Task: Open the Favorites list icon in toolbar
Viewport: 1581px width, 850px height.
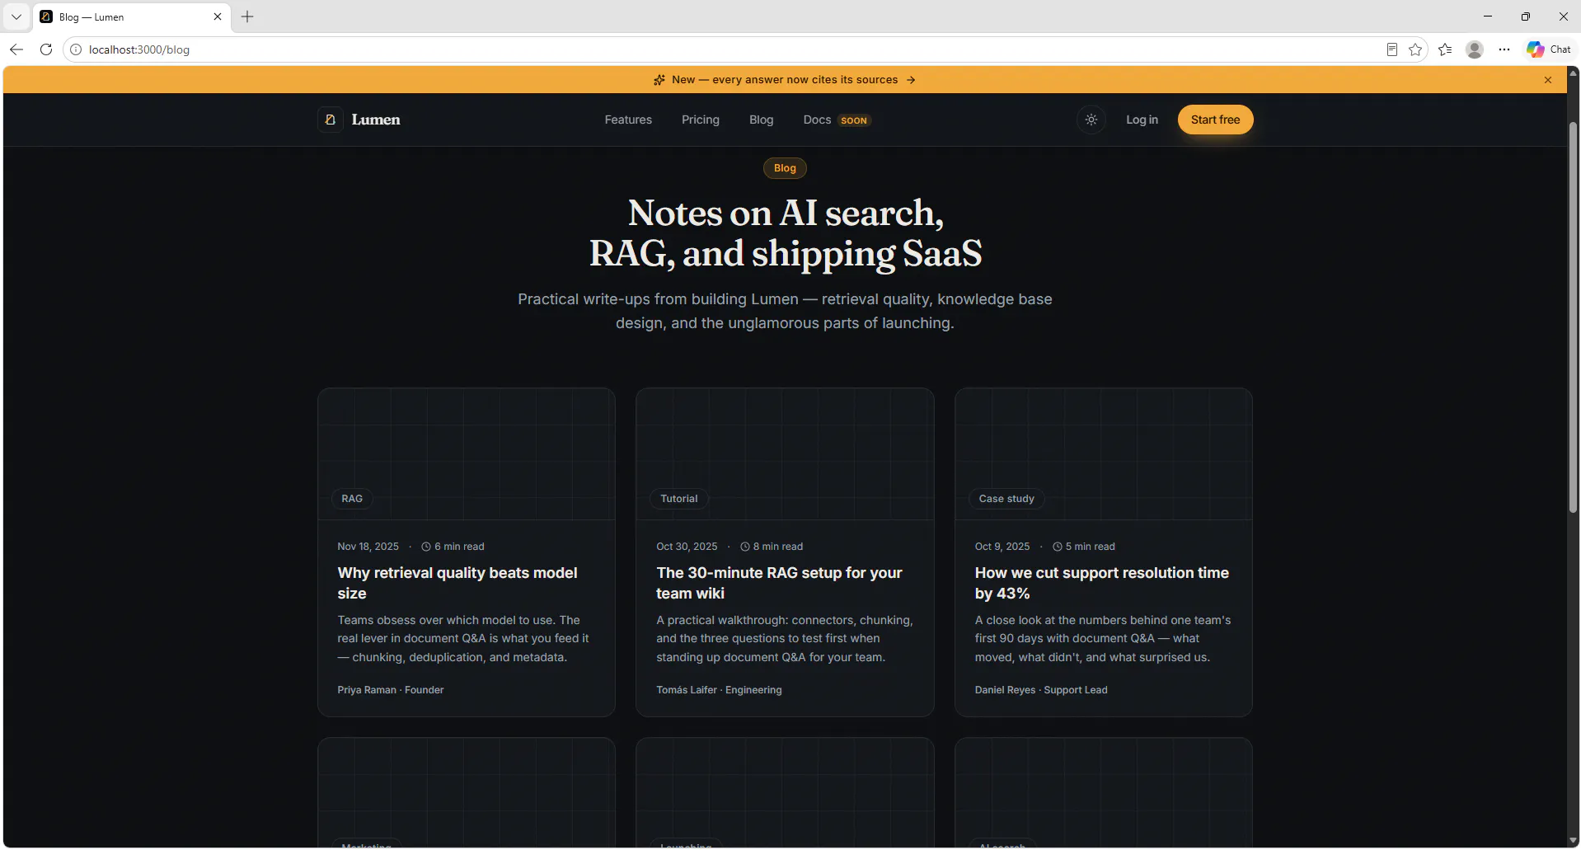Action: point(1445,49)
